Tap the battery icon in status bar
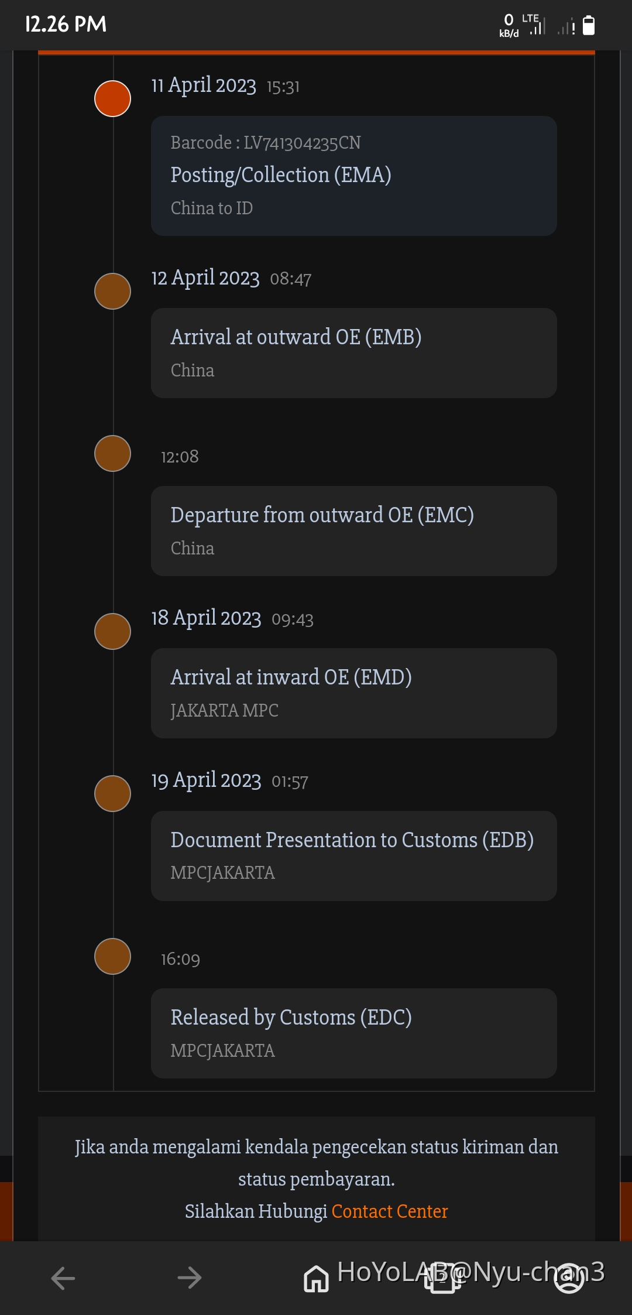 click(x=589, y=26)
